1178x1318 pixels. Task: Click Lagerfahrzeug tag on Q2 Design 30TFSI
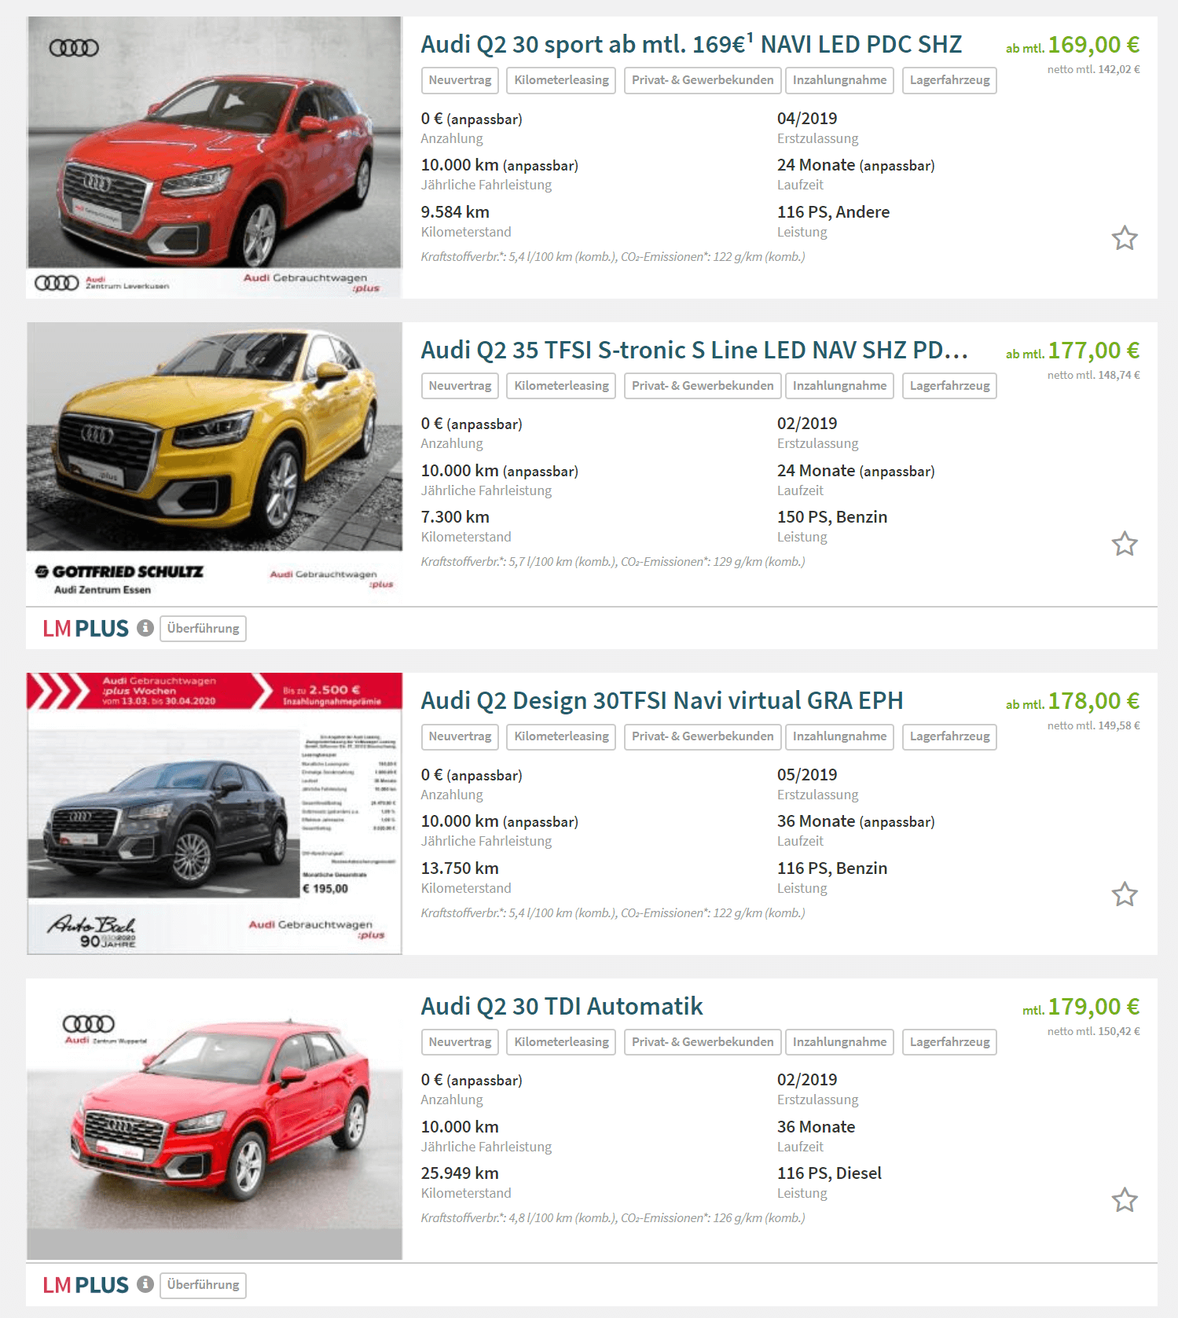tap(949, 736)
